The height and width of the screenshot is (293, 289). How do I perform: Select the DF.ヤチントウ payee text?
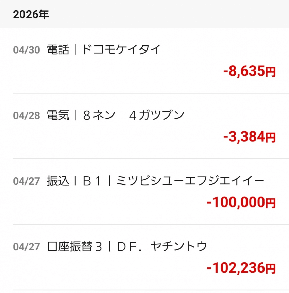click(x=162, y=247)
